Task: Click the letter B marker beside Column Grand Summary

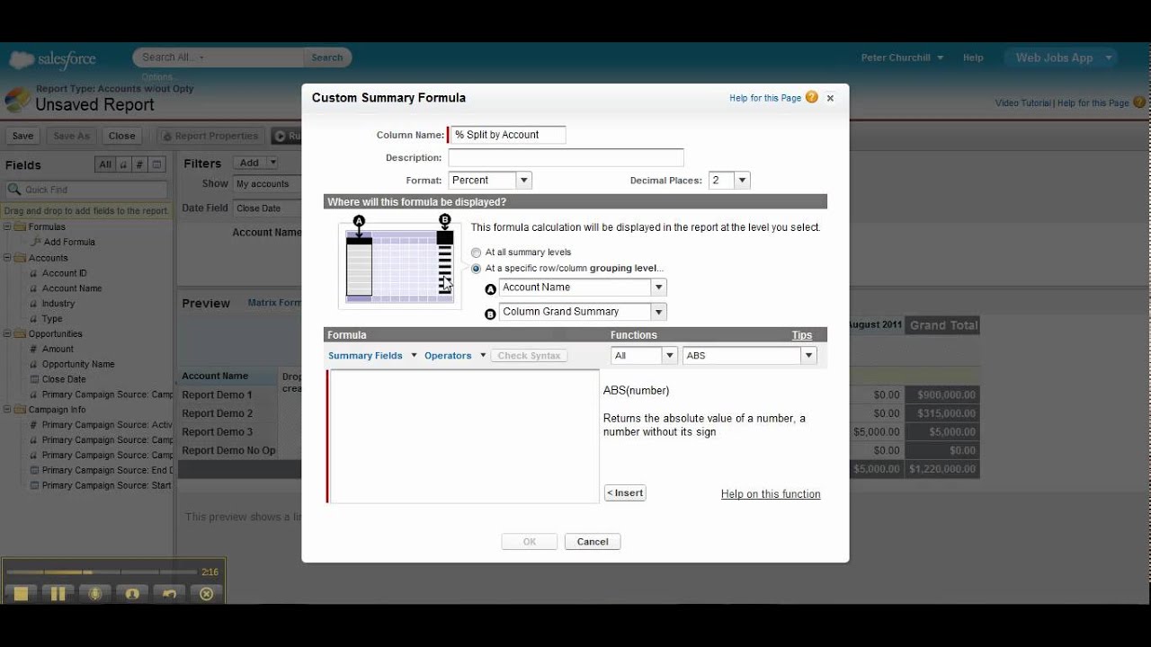Action: coord(490,315)
